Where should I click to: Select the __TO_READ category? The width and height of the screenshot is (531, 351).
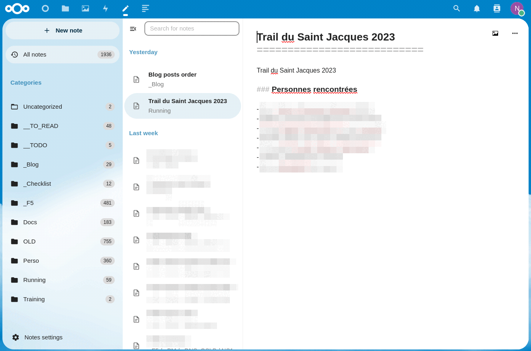pos(41,126)
